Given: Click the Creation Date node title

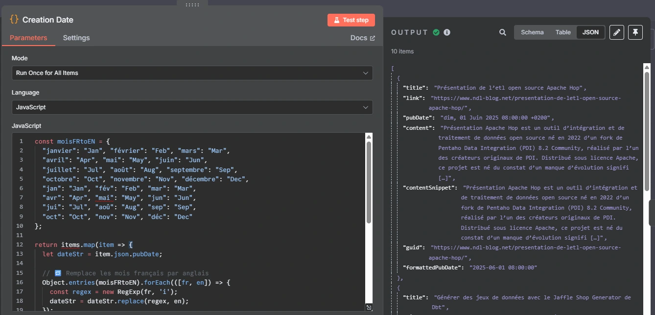Looking at the screenshot, I should pyautogui.click(x=48, y=20).
